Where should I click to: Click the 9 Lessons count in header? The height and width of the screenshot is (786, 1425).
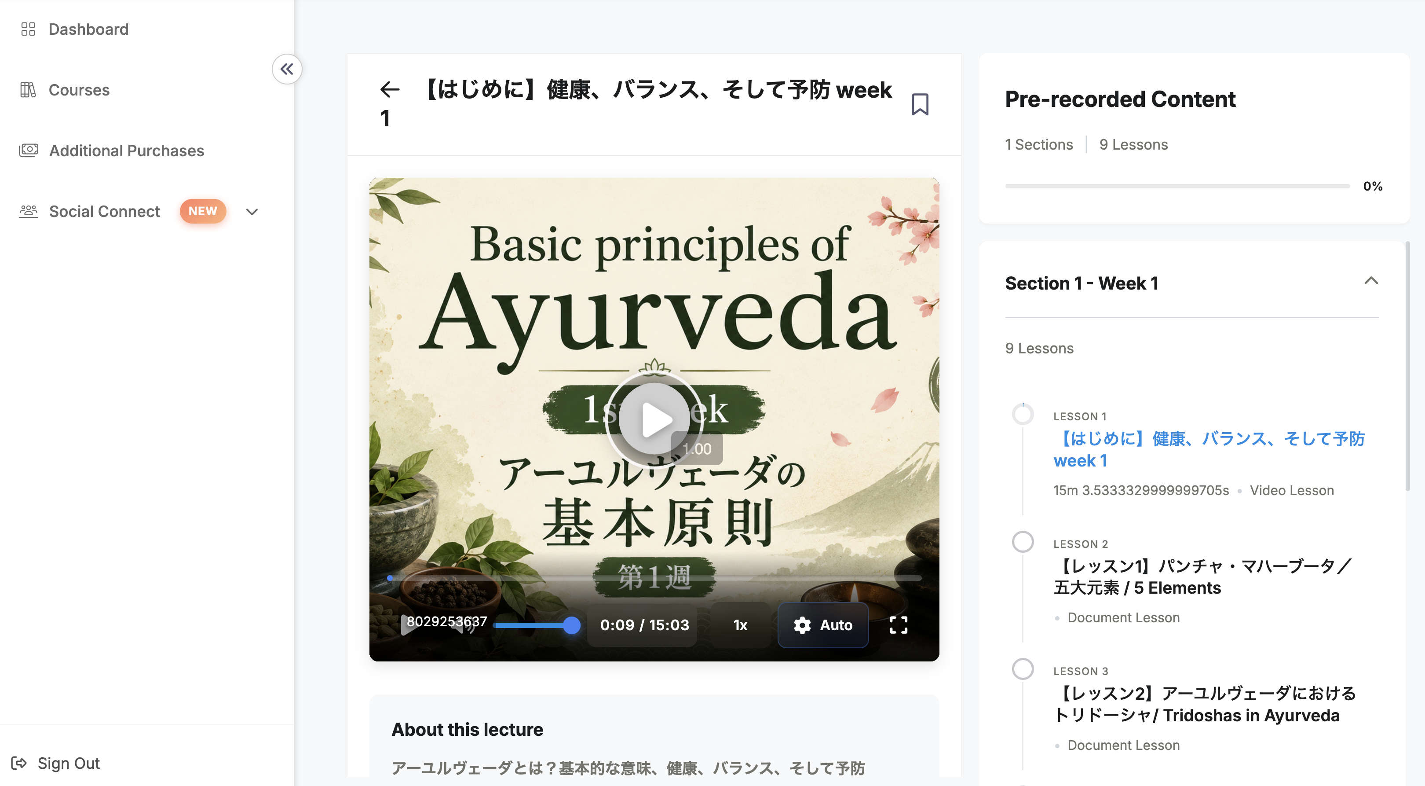click(1133, 144)
